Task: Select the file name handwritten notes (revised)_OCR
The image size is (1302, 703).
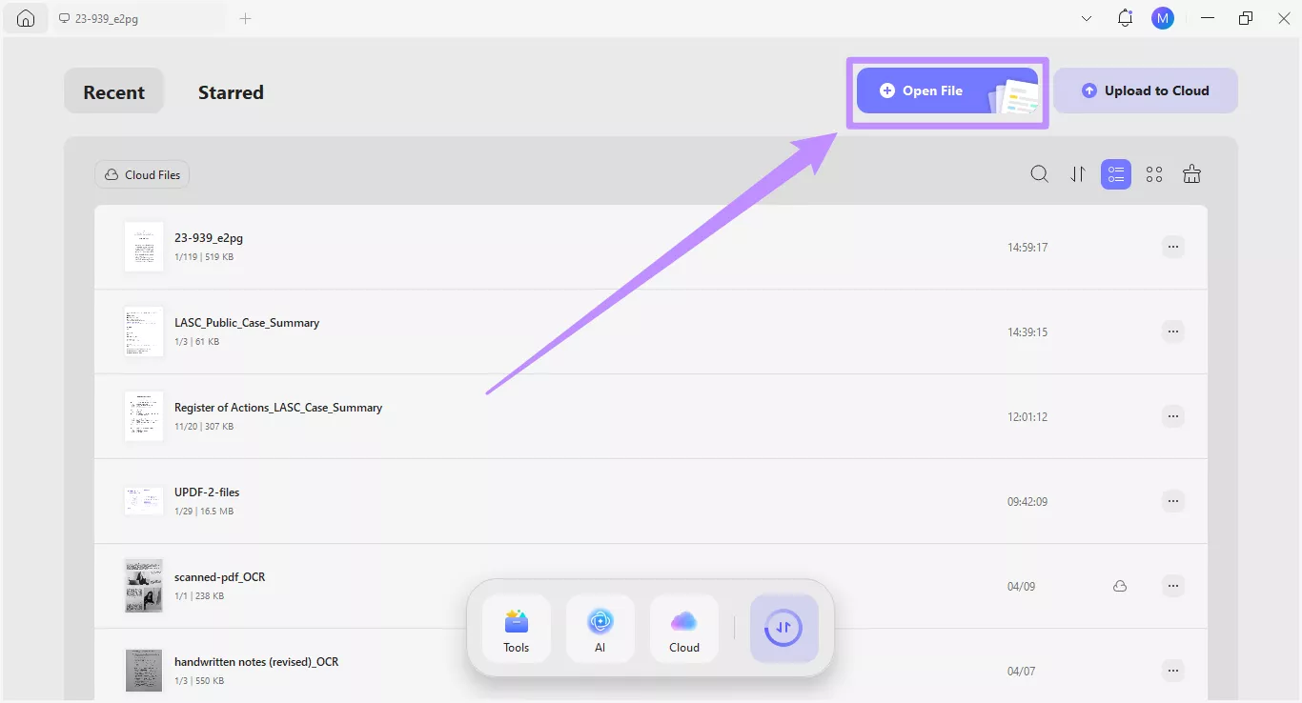Action: coord(256,662)
